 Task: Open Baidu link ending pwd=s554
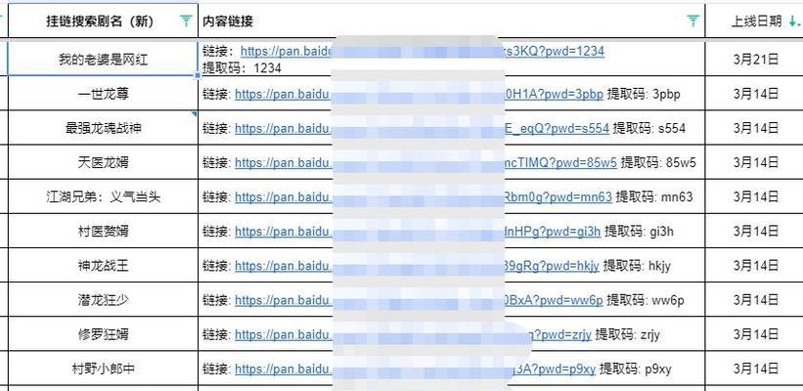[422, 128]
